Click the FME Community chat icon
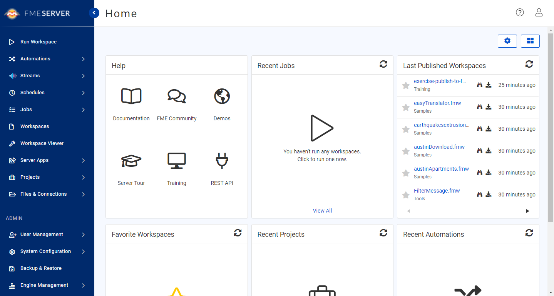The height and width of the screenshot is (296, 554). pyautogui.click(x=177, y=96)
